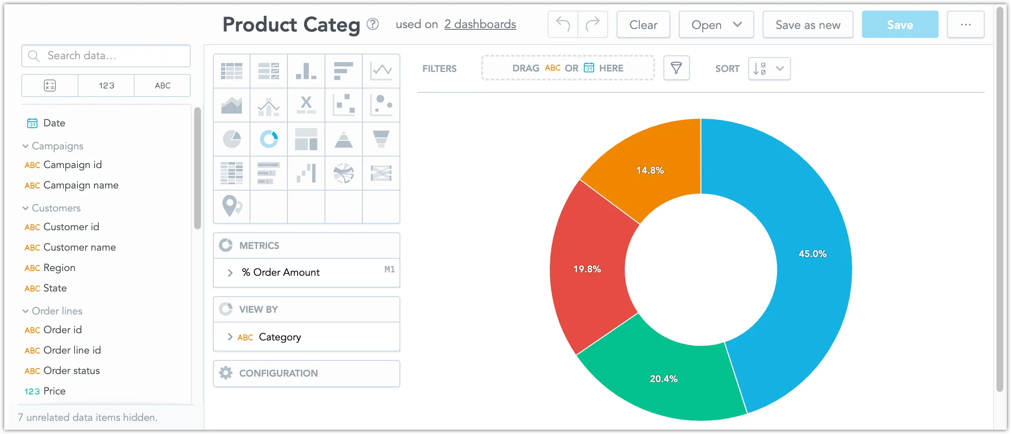The width and height of the screenshot is (1011, 434).
Task: Click the orange 14.8% donut segment
Action: click(649, 170)
